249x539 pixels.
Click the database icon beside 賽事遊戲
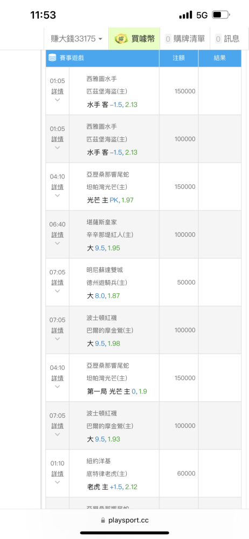coord(52,58)
